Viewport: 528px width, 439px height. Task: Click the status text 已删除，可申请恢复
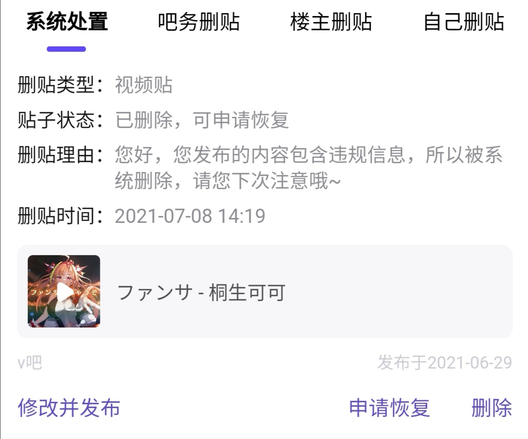coord(202,120)
